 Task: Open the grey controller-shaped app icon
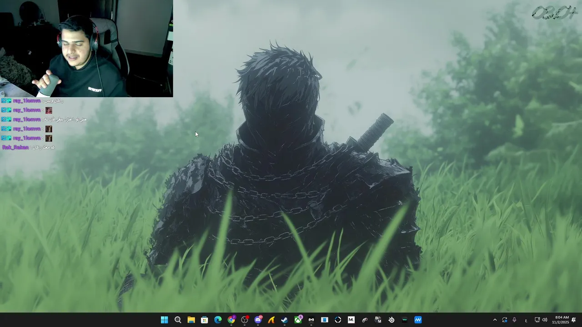click(x=364, y=320)
